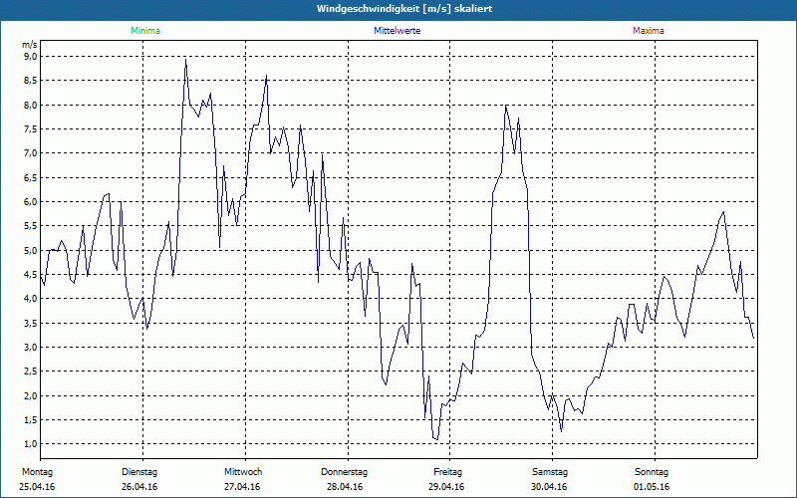Click the date 27.04.16
The image size is (797, 498).
click(242, 487)
